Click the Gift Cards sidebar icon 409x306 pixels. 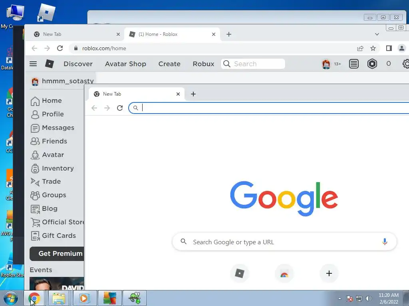coord(35,236)
